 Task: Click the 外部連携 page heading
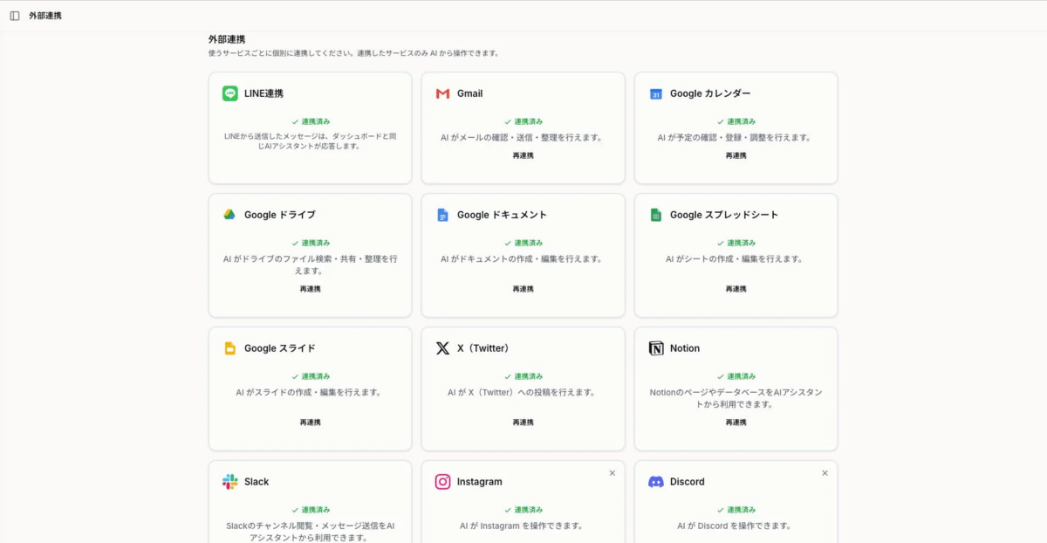pyautogui.click(x=227, y=39)
